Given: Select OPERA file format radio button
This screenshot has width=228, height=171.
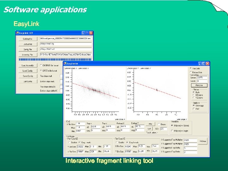Looking at the screenshot, I should point(41,71).
